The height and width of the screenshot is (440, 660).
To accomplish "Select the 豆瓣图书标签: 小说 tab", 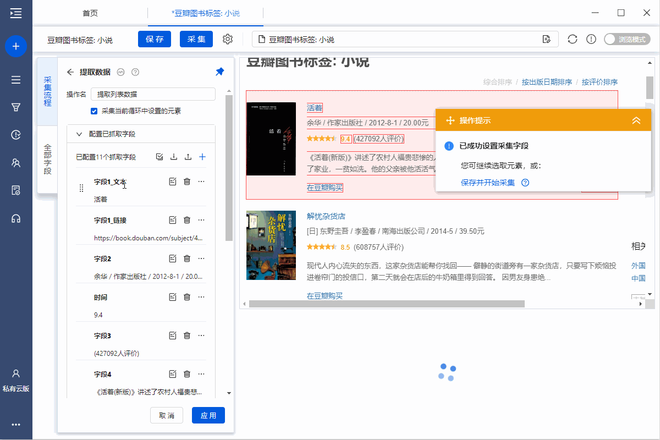I will pos(206,13).
